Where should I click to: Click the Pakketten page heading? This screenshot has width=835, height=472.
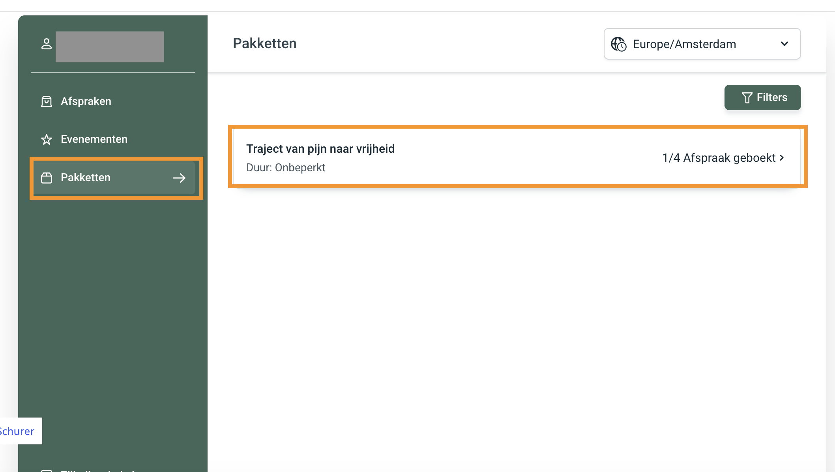point(264,43)
